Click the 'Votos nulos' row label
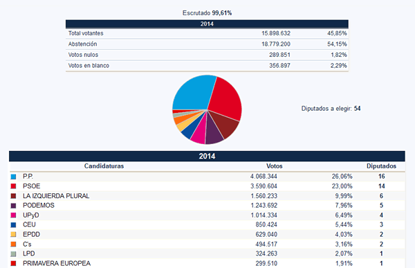This screenshot has height=268, width=415. point(83,55)
